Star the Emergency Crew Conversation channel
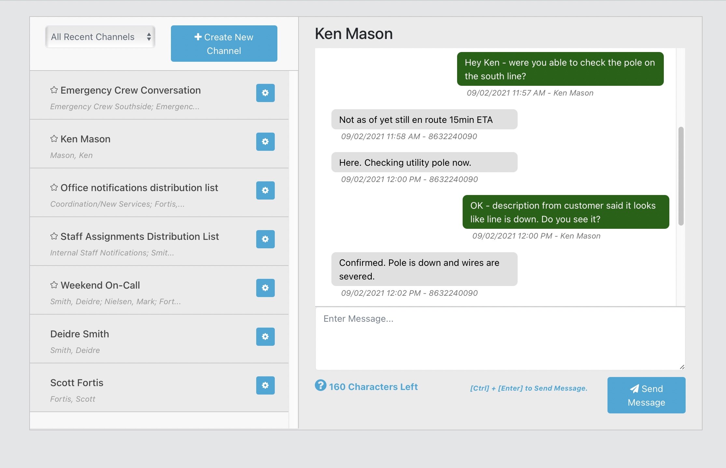The height and width of the screenshot is (468, 726). 54,90
